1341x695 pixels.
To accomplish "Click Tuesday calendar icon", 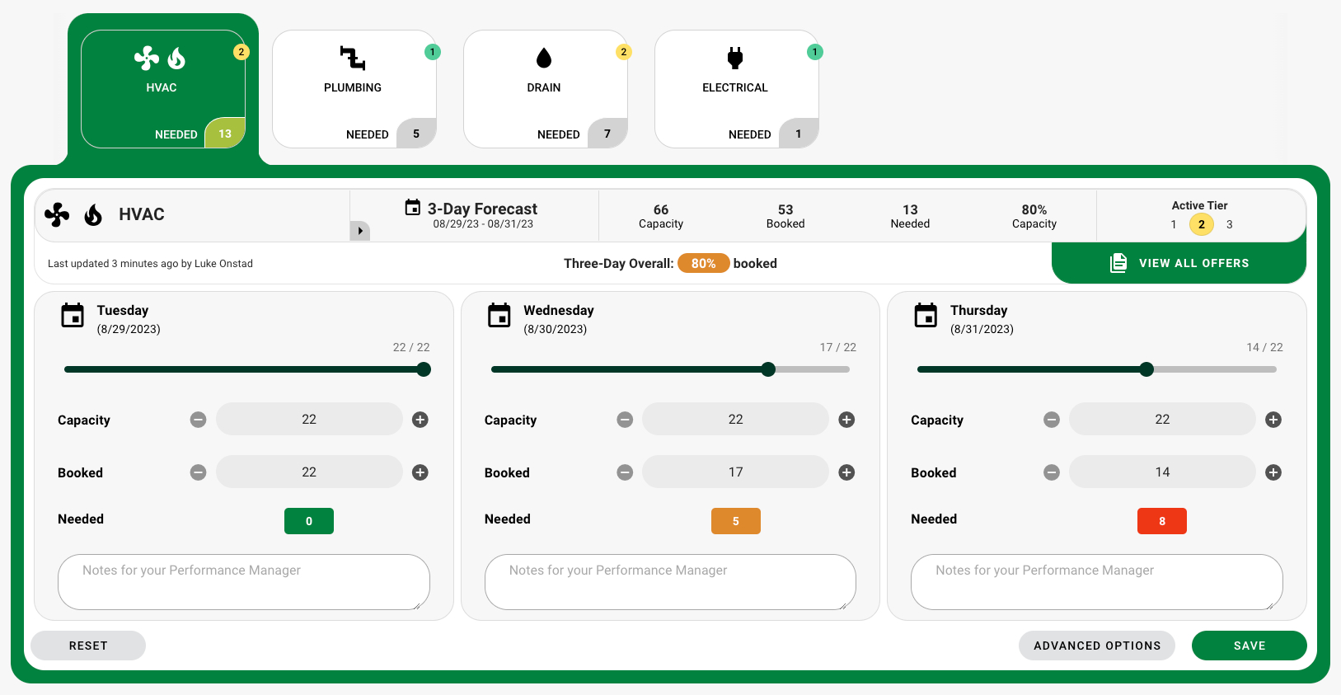I will (73, 315).
